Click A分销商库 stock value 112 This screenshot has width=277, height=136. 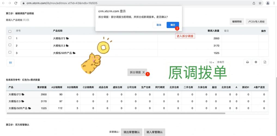[x=60, y=108]
